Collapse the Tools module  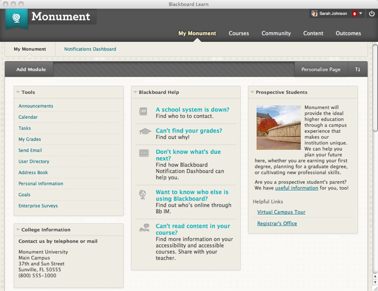18,92
